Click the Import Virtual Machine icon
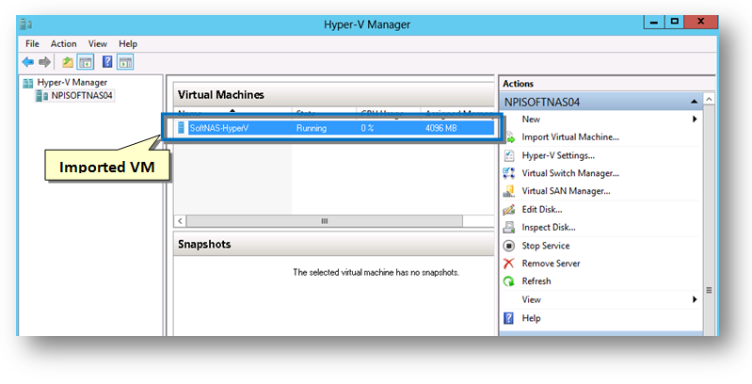752x384 pixels. [509, 137]
